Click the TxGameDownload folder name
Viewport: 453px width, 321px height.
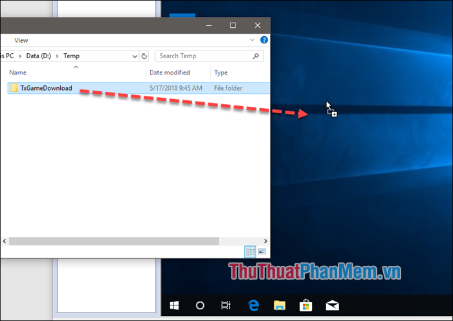[x=46, y=88]
